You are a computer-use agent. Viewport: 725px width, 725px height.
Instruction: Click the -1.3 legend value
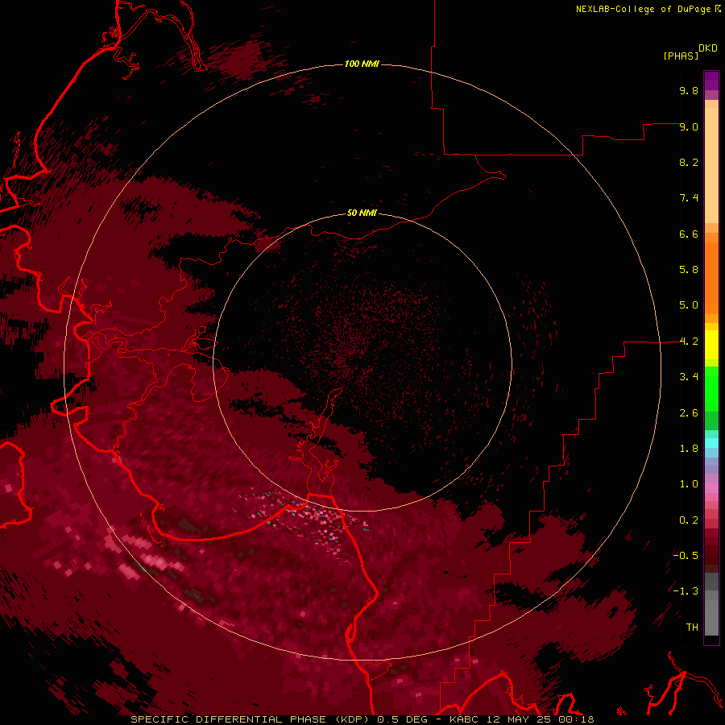click(x=686, y=591)
